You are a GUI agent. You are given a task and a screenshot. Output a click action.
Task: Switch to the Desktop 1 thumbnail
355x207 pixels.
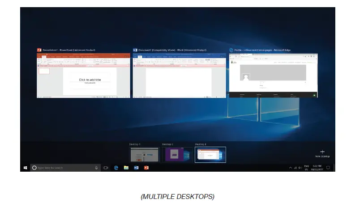click(x=145, y=155)
